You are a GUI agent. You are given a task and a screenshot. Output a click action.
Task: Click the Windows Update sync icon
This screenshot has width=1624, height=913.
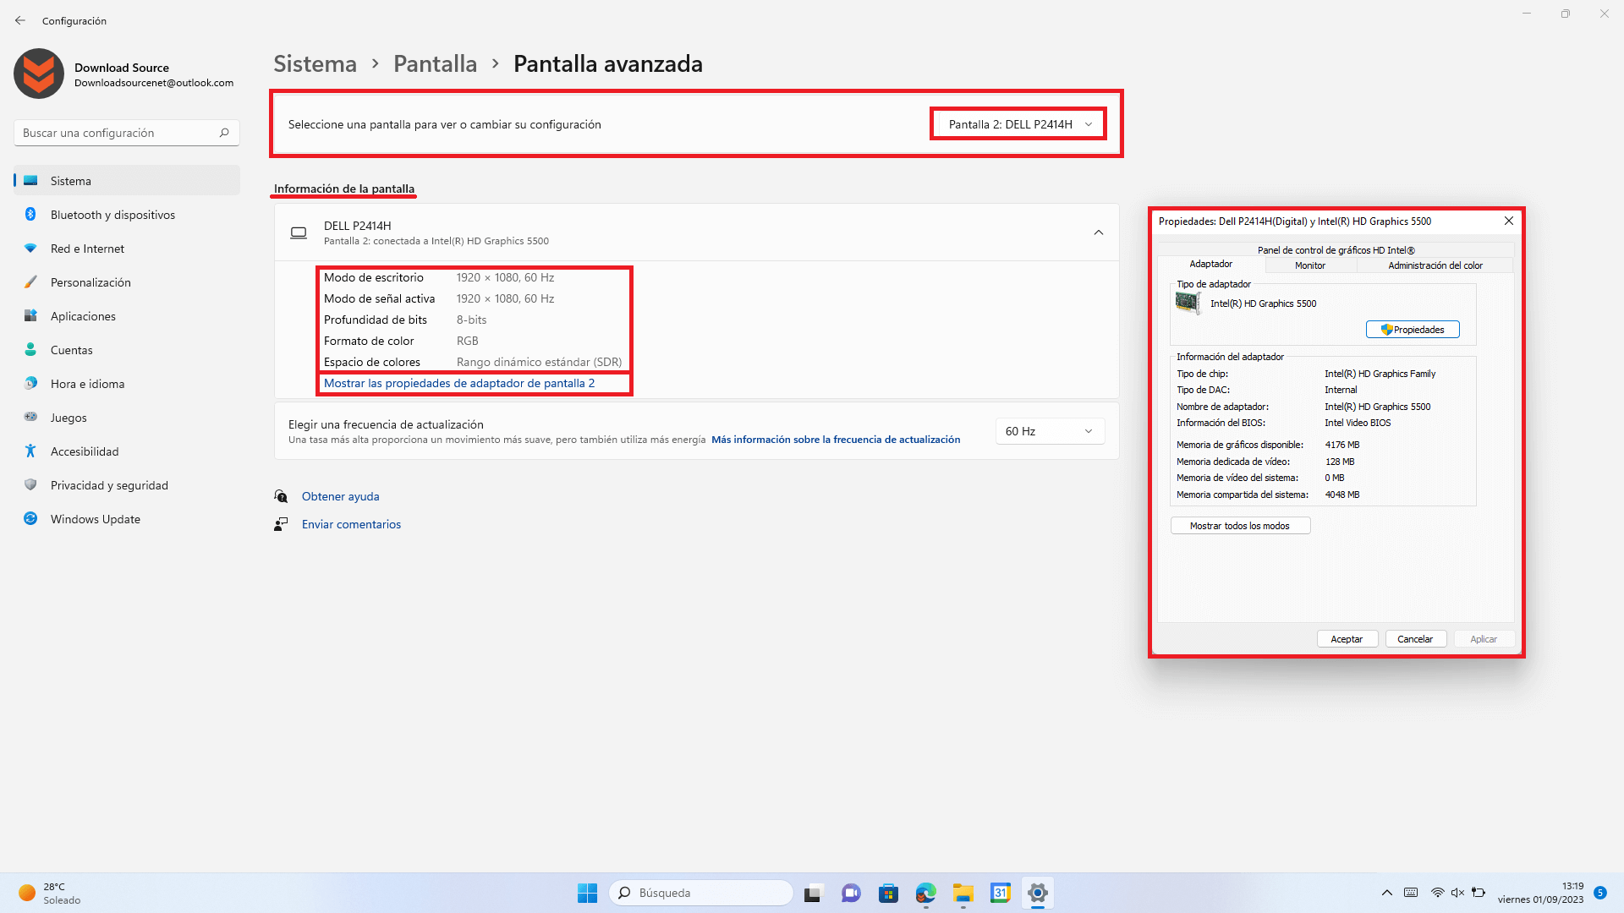[30, 518]
